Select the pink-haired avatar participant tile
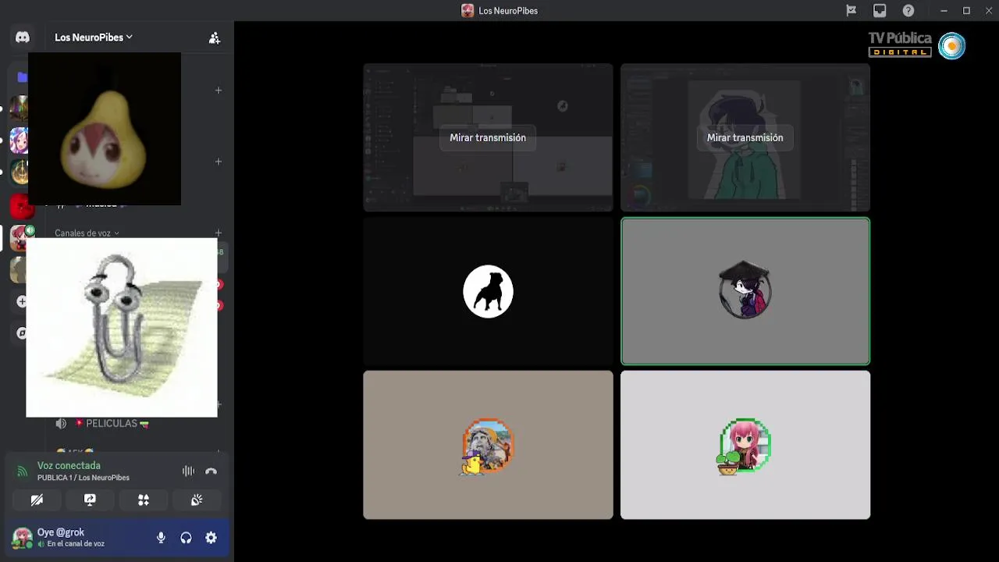 (x=745, y=445)
